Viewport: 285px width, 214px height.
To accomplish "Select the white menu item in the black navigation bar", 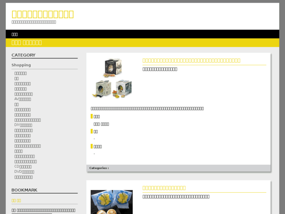I will point(15,34).
